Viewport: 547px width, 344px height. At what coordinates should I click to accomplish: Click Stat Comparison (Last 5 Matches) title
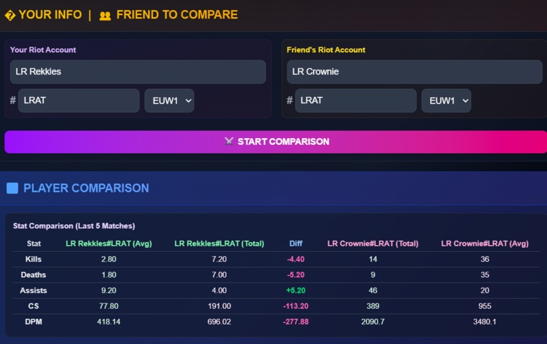pyautogui.click(x=74, y=225)
